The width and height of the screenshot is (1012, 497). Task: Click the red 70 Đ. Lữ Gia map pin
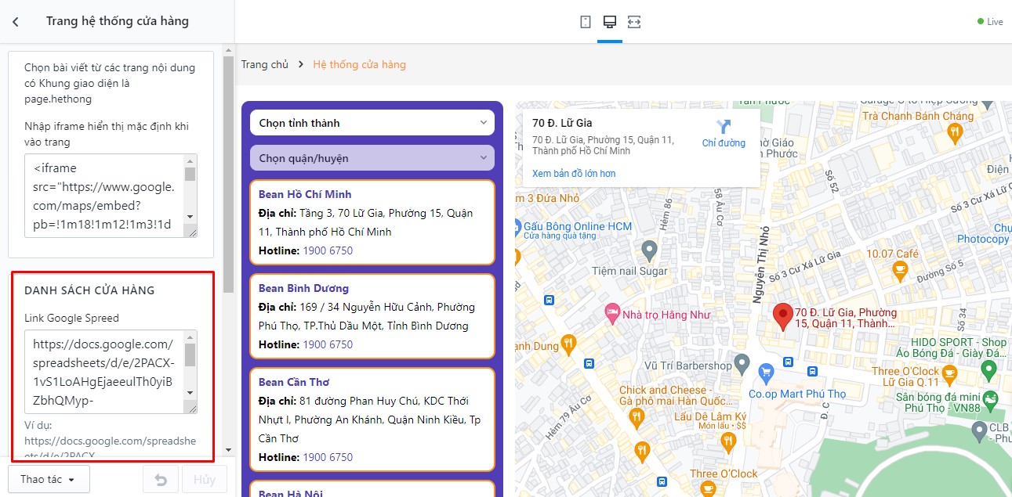click(782, 317)
